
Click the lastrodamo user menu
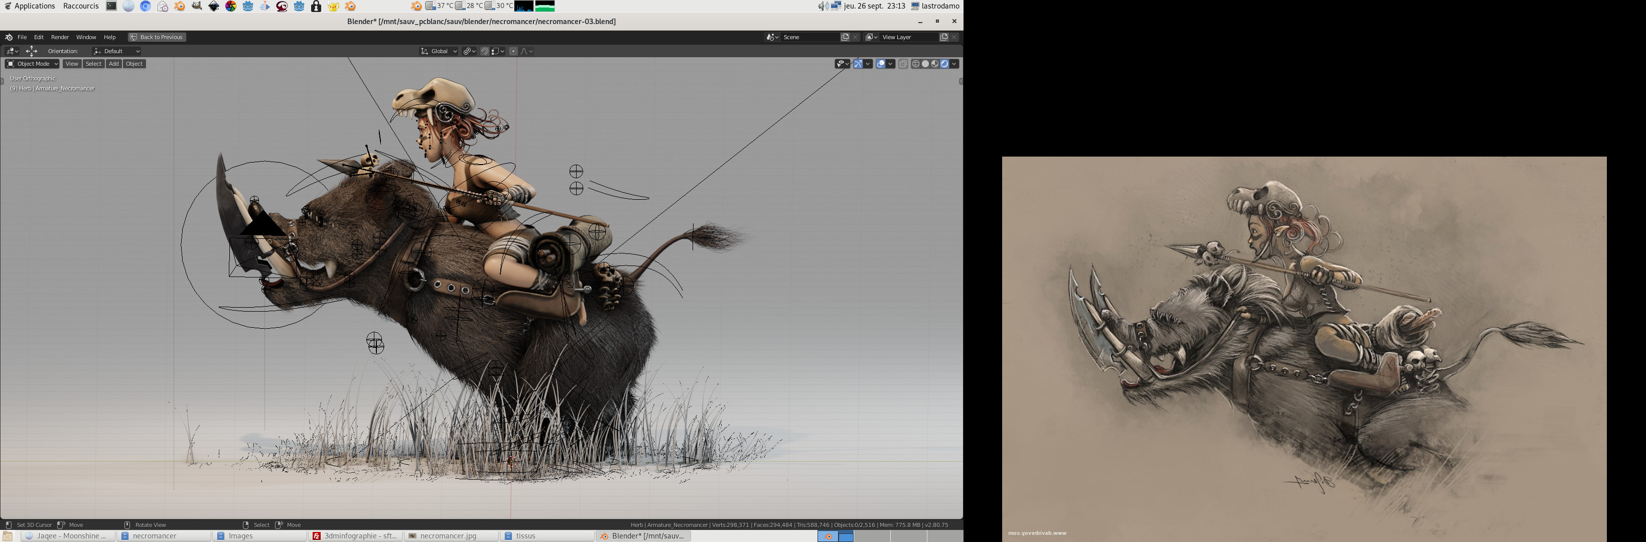935,6
